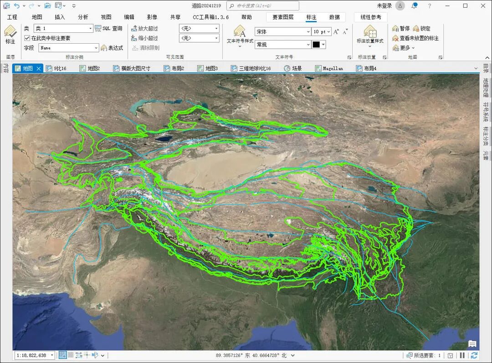
Task: Open the SQL 查询 builder
Action: pos(108,29)
